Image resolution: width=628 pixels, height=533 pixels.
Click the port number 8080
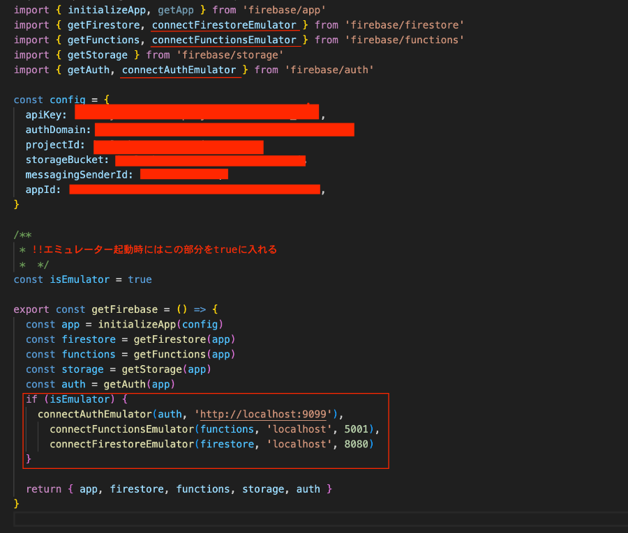coord(356,445)
